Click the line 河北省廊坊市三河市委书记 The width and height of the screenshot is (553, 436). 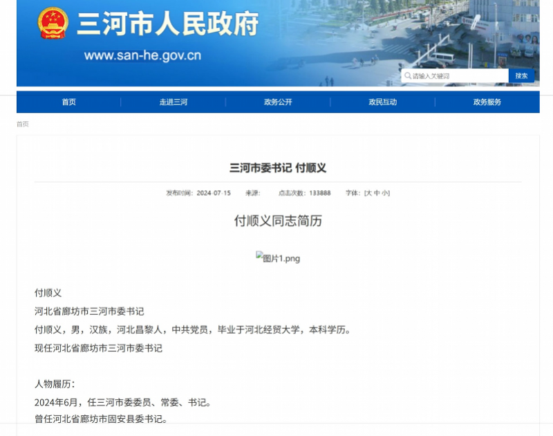pos(89,311)
